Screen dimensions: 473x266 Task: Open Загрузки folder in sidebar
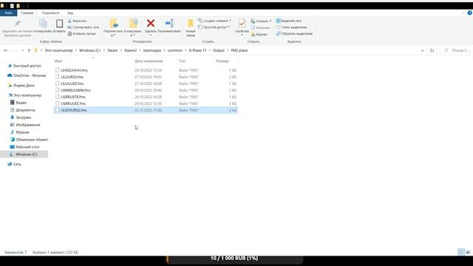[21, 117]
